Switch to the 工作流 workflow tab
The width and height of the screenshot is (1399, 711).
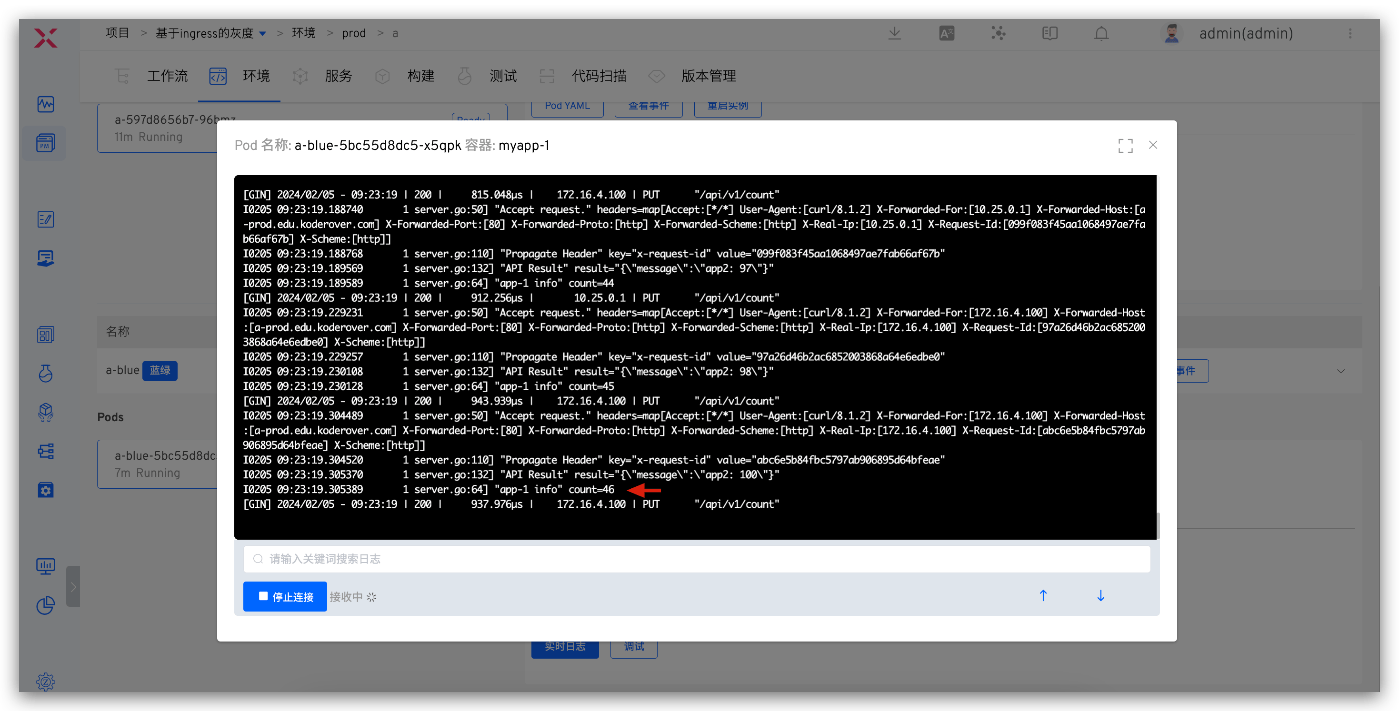[x=167, y=76]
